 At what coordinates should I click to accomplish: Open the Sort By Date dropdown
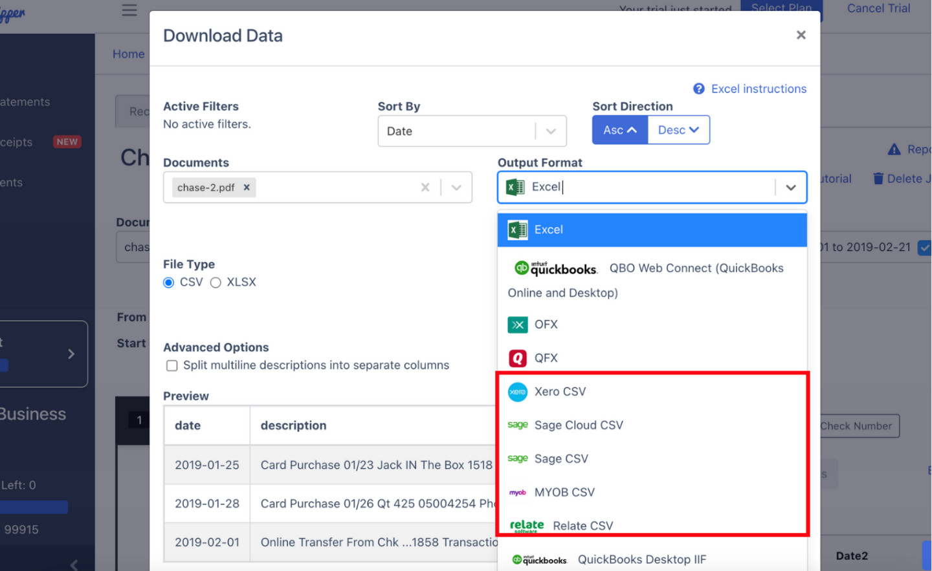472,131
